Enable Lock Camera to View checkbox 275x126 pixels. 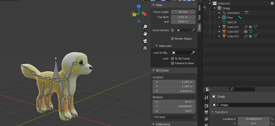172,63
